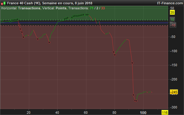Click the trade marker at the -70 dip

click(x=49, y=43)
